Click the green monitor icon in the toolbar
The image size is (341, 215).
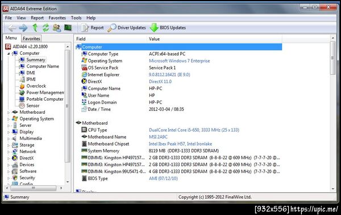point(68,28)
